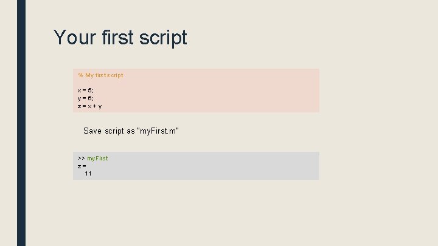Image resolution: width=438 pixels, height=246 pixels.
Task: Click the green "myFirst" command text
Action: click(x=97, y=159)
